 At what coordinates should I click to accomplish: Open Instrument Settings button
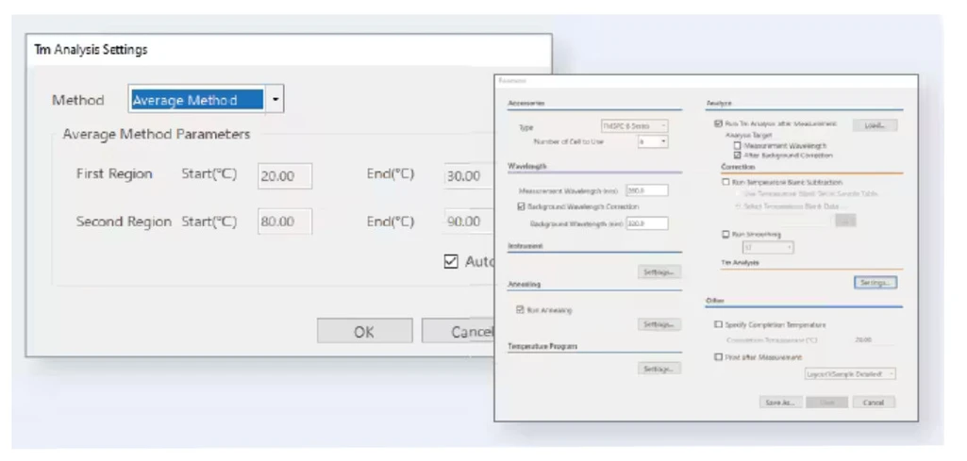click(x=659, y=272)
